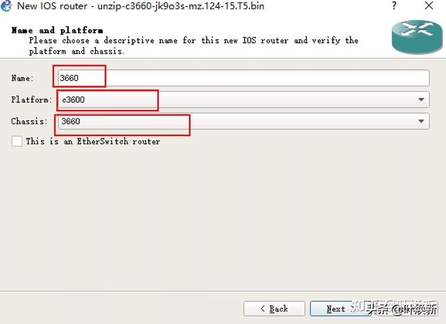Focus the Name text field containing 3660
This screenshot has width=446, height=324.
[x=244, y=78]
